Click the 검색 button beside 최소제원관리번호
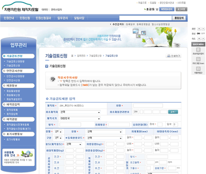This screenshot has width=206, height=174. 173,112
